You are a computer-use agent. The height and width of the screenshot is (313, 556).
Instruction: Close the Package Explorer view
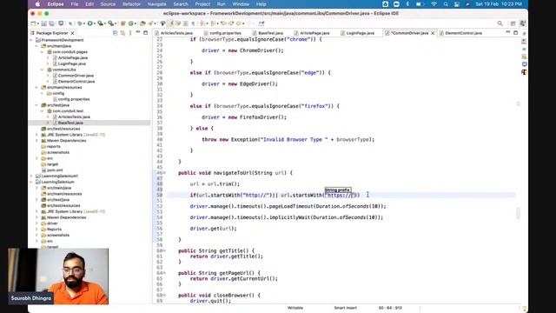pos(73,33)
